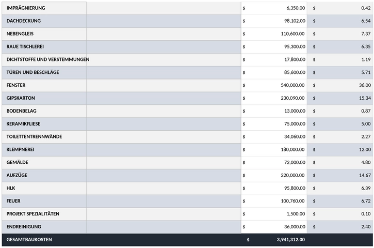Viewport: 374px width, 248px height.
Task: Click the 12.00 per-unit cell
Action: click(x=340, y=150)
